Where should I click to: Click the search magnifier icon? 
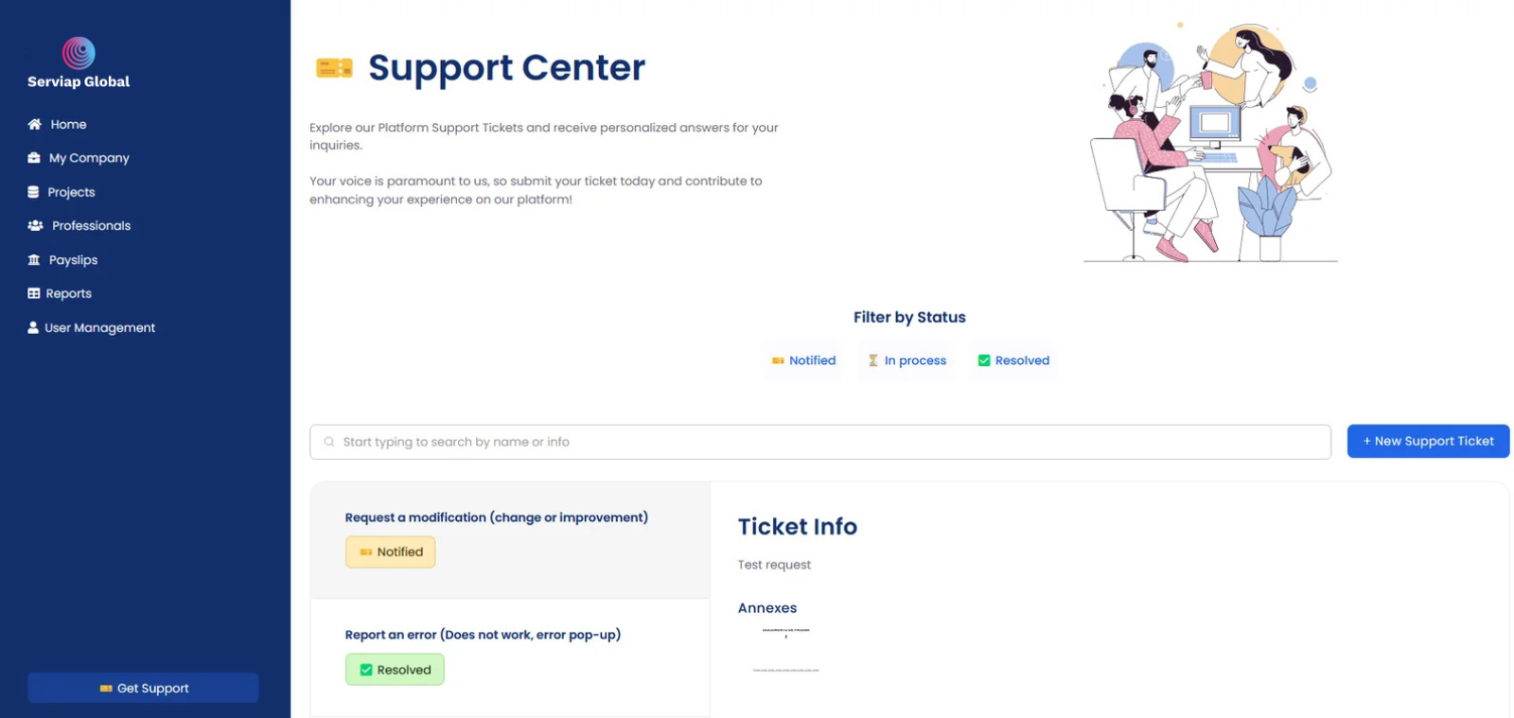329,442
